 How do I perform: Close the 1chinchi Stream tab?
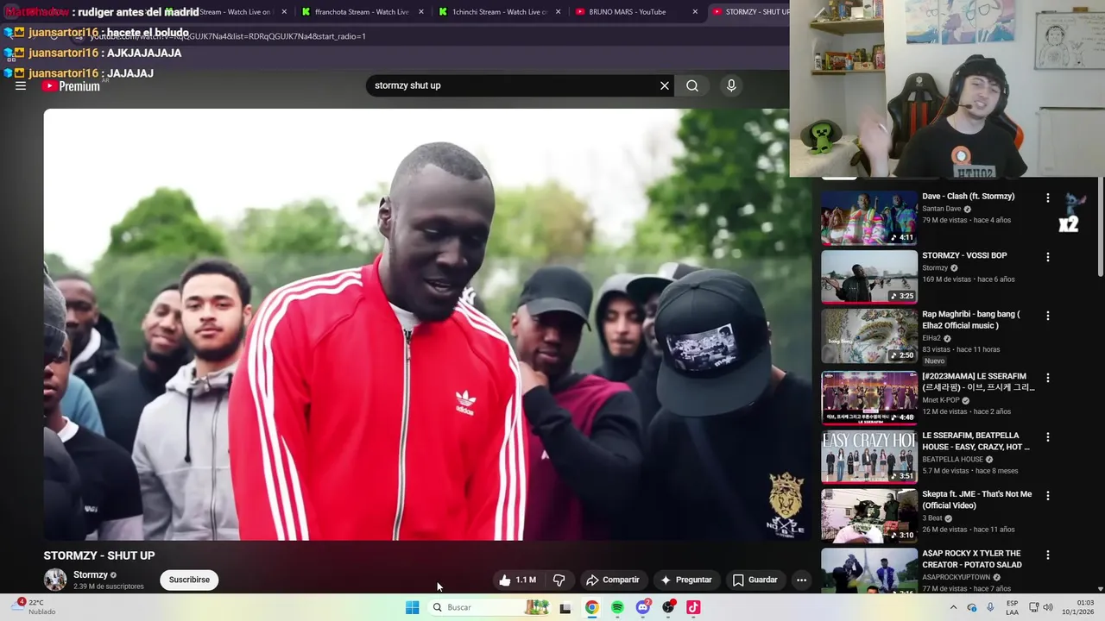pyautogui.click(x=559, y=12)
